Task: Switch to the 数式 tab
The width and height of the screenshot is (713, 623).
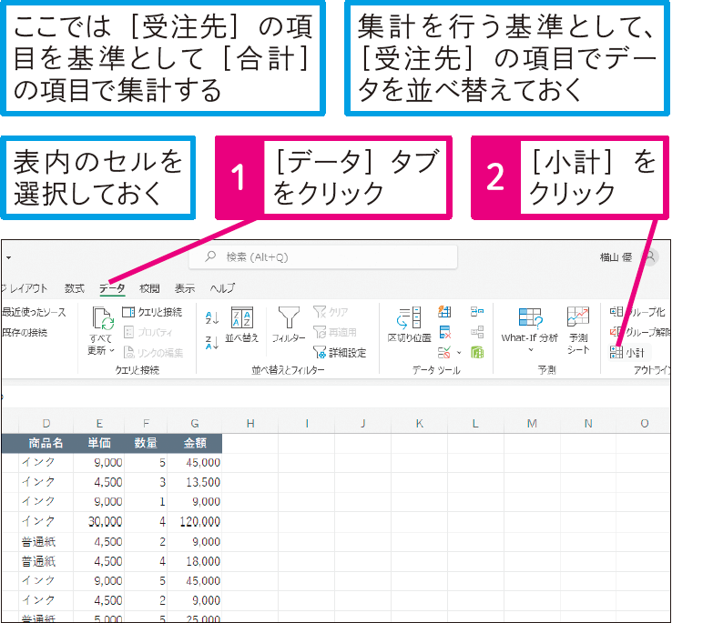Action: point(74,288)
